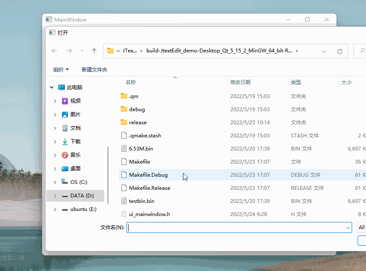Open the address bar history dropdown
Screen dimensions: 366x271
(324, 52)
